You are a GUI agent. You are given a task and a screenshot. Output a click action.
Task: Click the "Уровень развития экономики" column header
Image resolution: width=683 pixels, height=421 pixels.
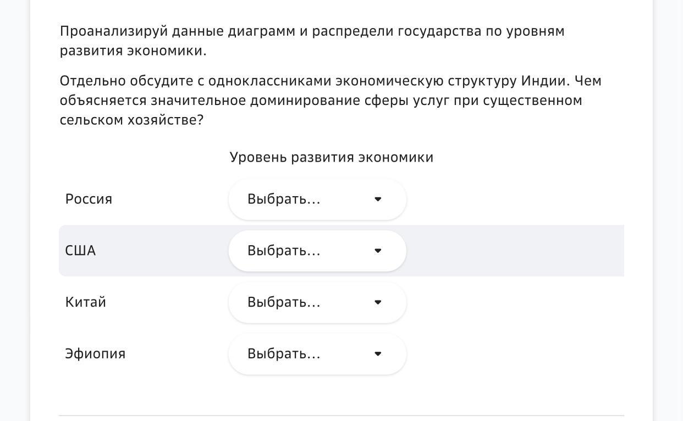coord(331,158)
